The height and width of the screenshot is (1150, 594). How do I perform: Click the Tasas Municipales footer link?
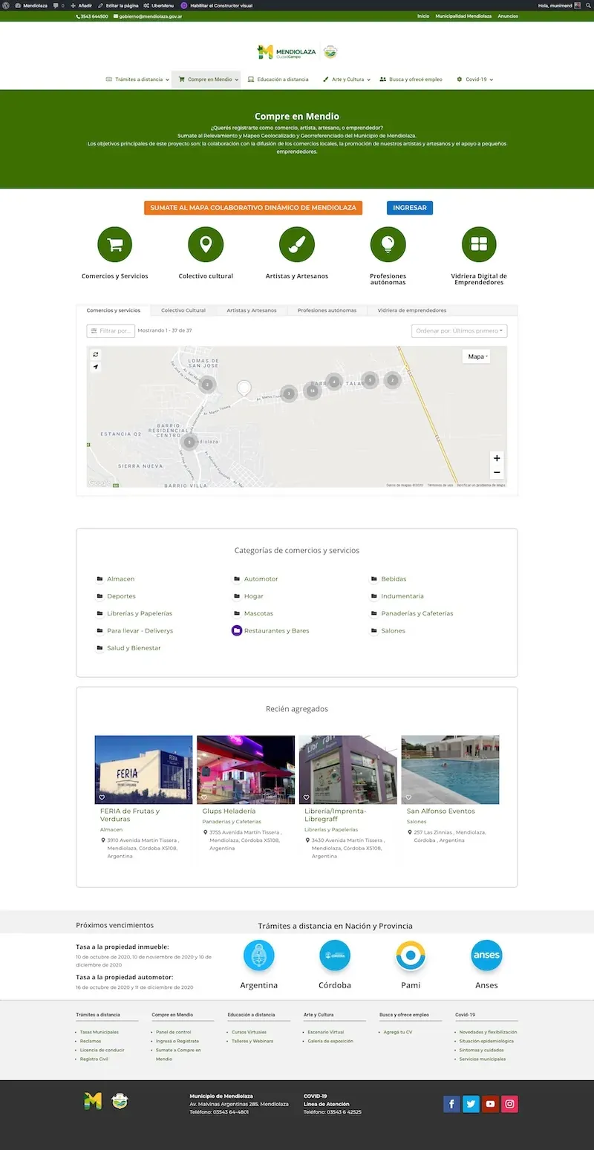99,1032
